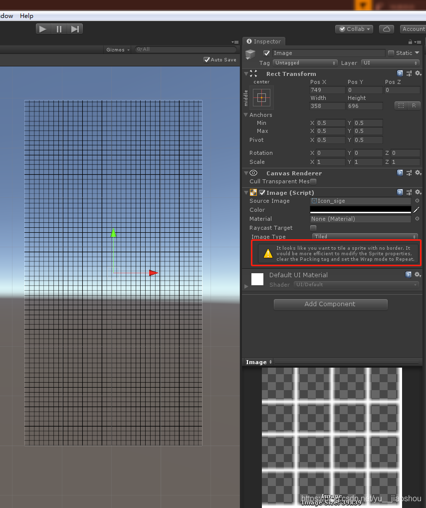Click the Pos X field

click(327, 90)
